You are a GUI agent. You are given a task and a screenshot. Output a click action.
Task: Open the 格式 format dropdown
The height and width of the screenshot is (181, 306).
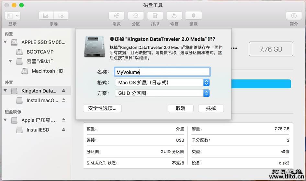pyautogui.click(x=162, y=82)
